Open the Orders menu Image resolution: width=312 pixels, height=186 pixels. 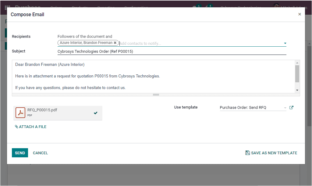coord(56,7)
